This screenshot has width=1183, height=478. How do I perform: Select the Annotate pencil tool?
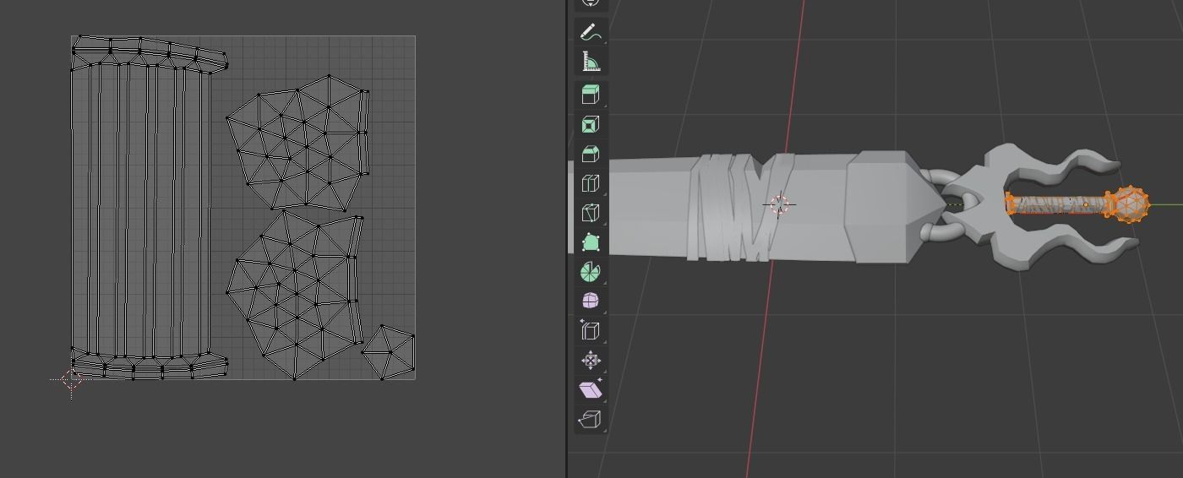[591, 32]
